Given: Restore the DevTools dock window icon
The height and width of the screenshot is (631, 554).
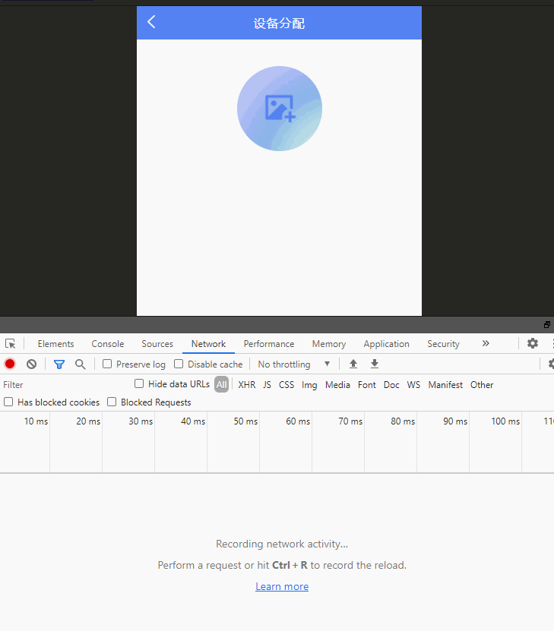Looking at the screenshot, I should click(546, 325).
